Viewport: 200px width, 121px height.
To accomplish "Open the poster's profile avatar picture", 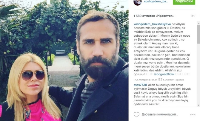I will coord(138,2).
